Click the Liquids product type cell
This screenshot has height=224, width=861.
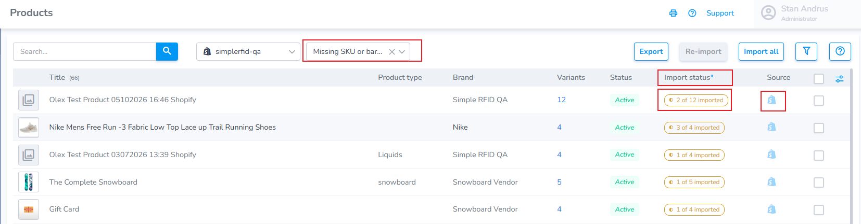tap(390, 155)
